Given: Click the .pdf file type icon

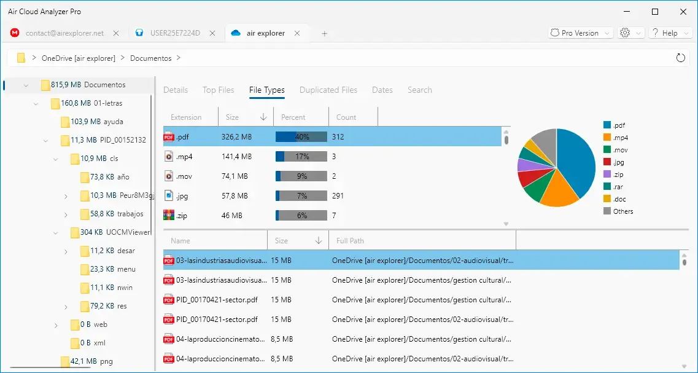Looking at the screenshot, I should tap(169, 137).
